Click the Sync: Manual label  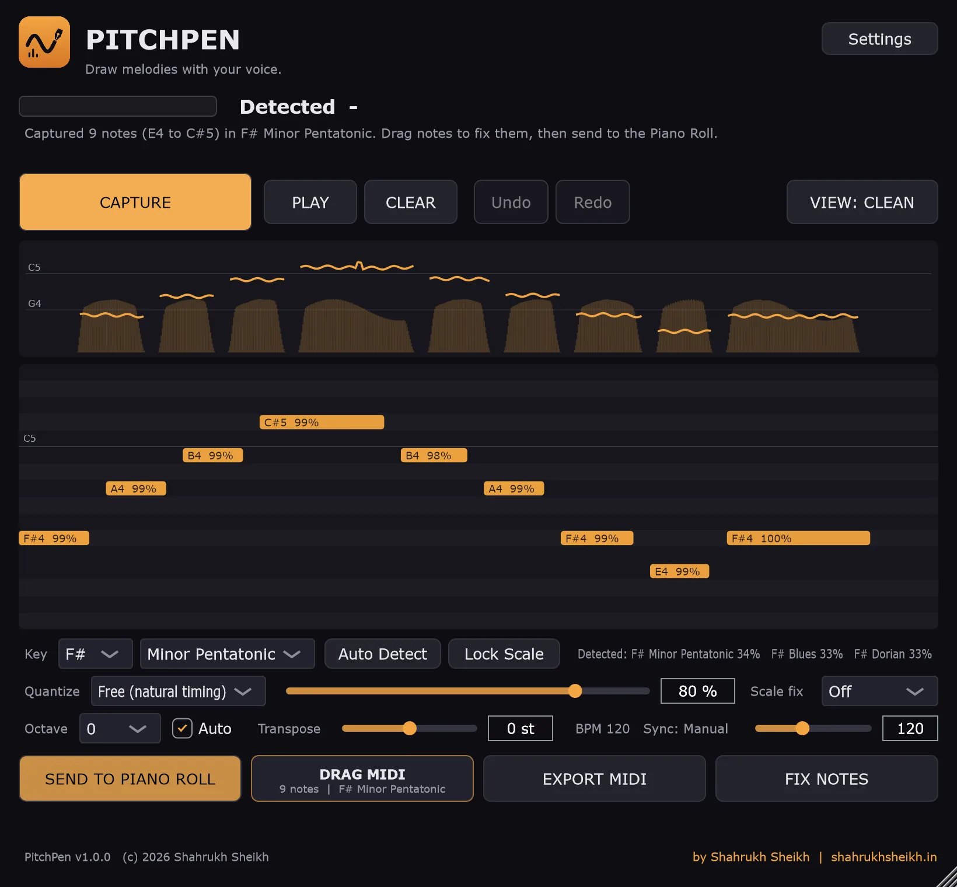click(686, 728)
